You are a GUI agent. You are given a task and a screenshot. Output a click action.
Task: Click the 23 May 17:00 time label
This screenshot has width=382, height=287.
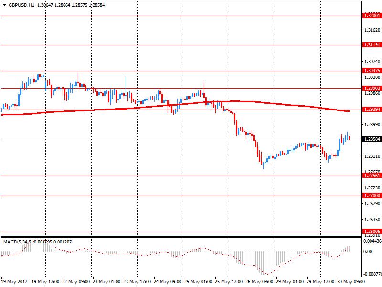pos(137,282)
